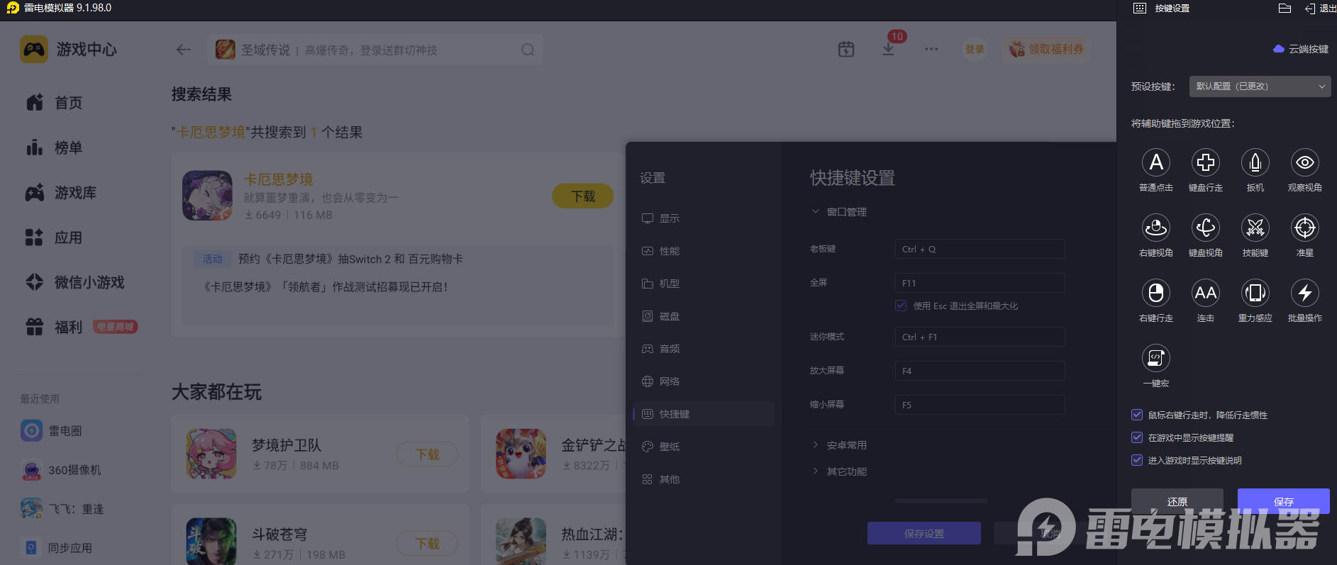Image resolution: width=1337 pixels, height=565 pixels.
Task: Click the 右键视角 tool icon
Action: 1156,228
